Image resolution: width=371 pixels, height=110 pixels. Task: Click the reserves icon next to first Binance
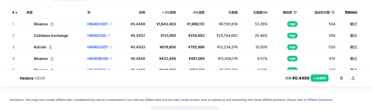(x=52, y=24)
